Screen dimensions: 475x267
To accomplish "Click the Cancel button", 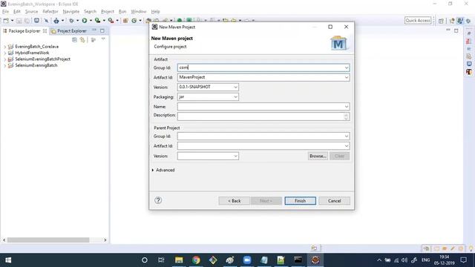I will point(334,201).
